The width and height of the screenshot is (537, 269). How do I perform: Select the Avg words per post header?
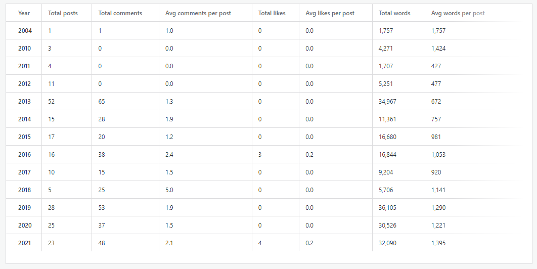click(x=458, y=13)
